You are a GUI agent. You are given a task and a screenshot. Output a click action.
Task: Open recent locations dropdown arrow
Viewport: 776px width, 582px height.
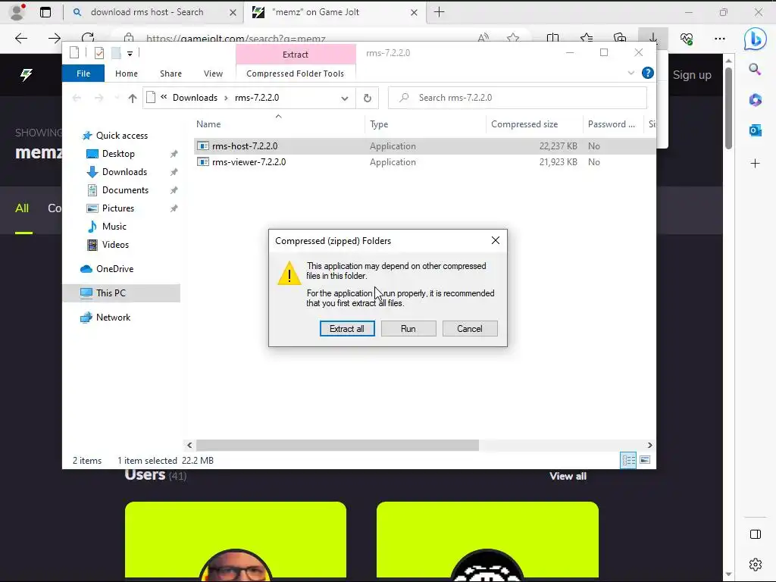click(117, 98)
